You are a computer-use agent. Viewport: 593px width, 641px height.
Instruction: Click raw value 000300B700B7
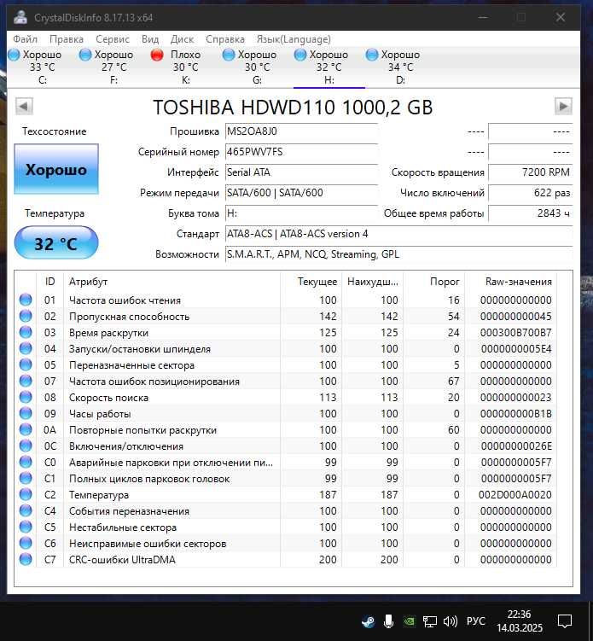515,333
